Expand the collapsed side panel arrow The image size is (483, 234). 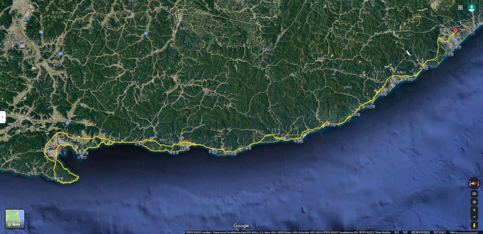pos(3,117)
